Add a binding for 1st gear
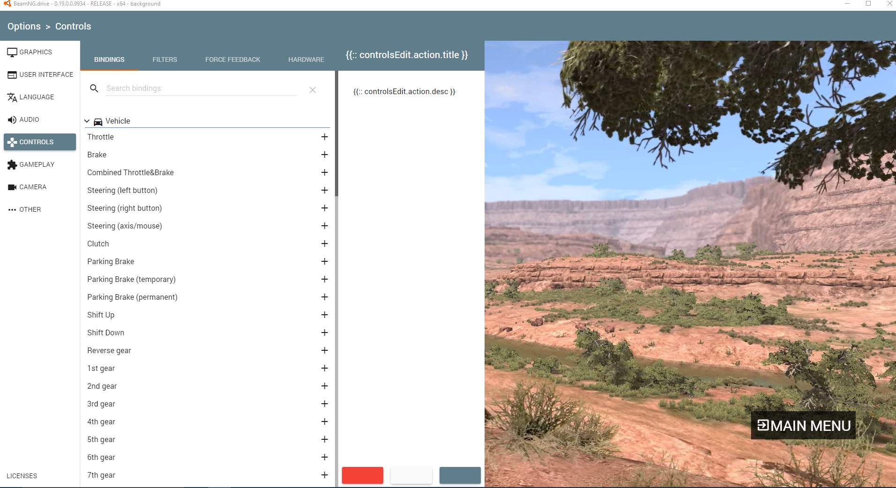 click(x=324, y=368)
